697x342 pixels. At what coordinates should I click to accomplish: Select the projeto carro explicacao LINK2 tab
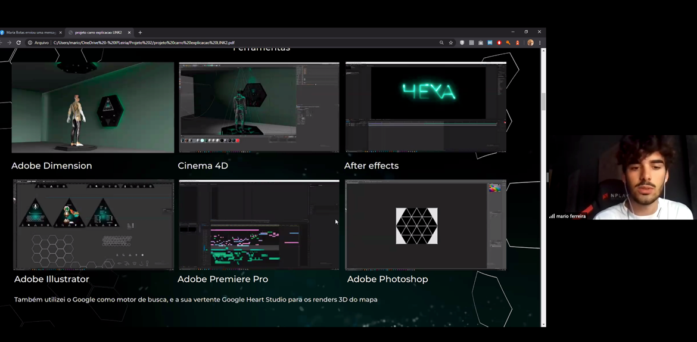(x=98, y=33)
